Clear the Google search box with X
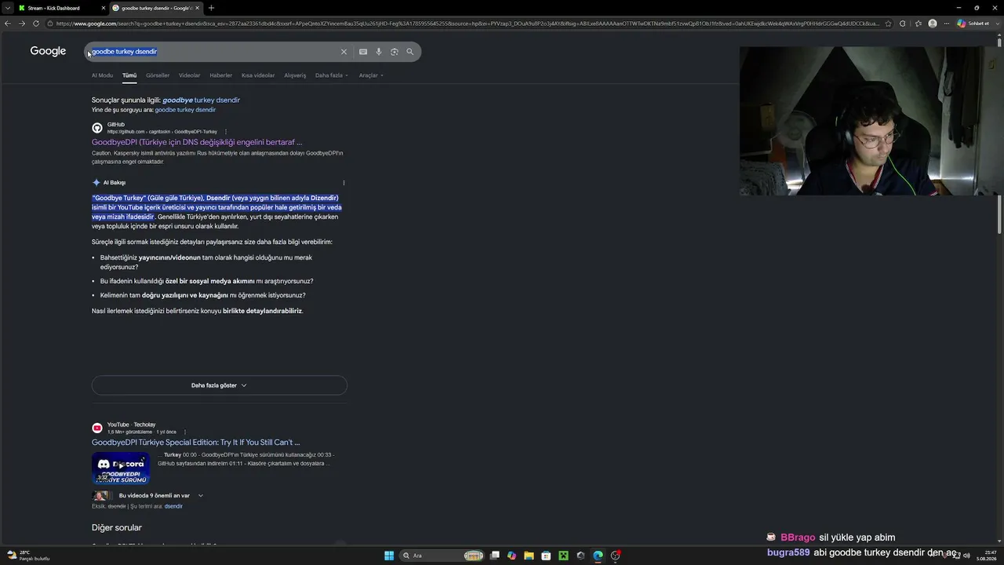Image resolution: width=1004 pixels, height=565 pixels. click(344, 52)
